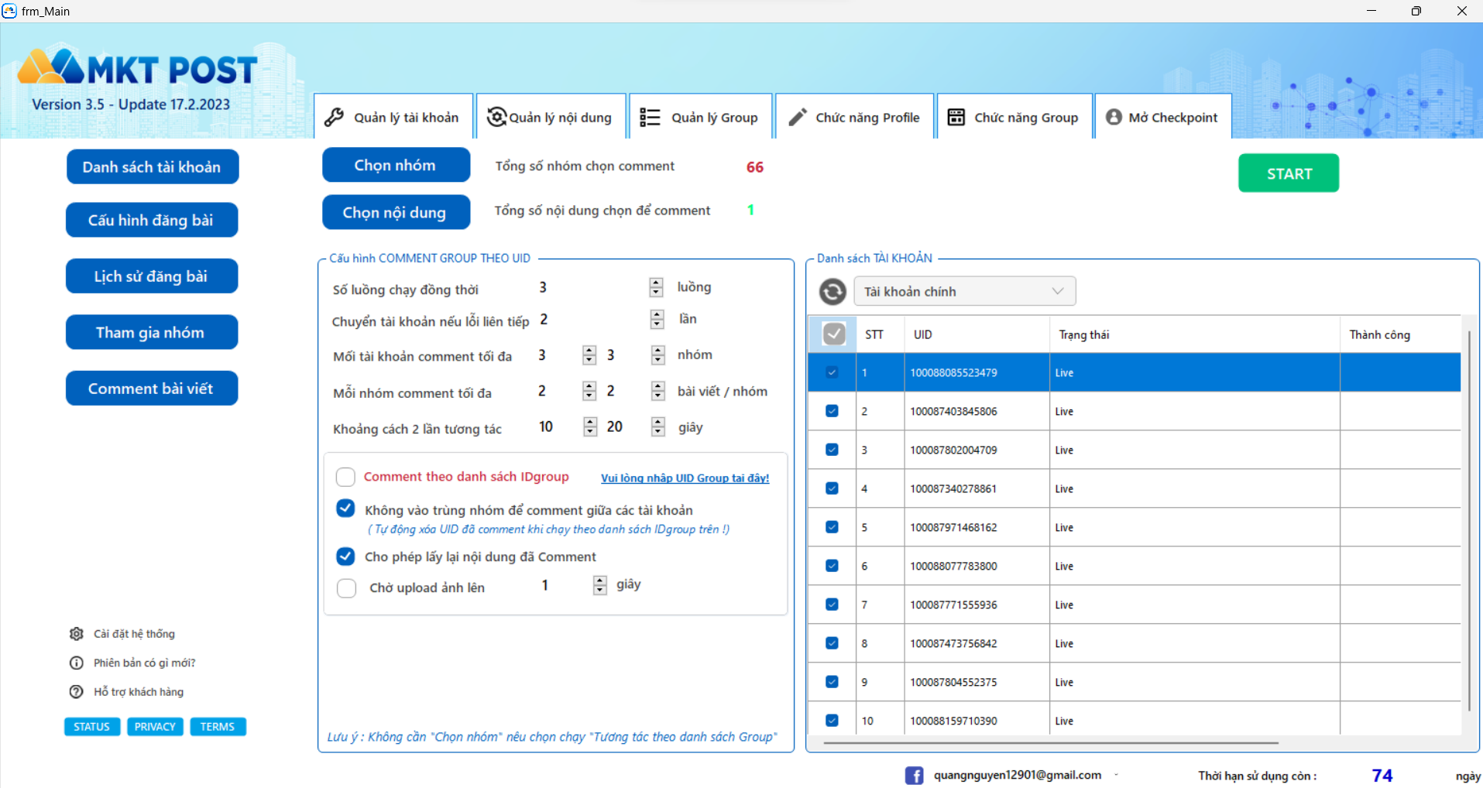Click the Chọn nội dung button
This screenshot has height=788, width=1483.
pos(396,212)
